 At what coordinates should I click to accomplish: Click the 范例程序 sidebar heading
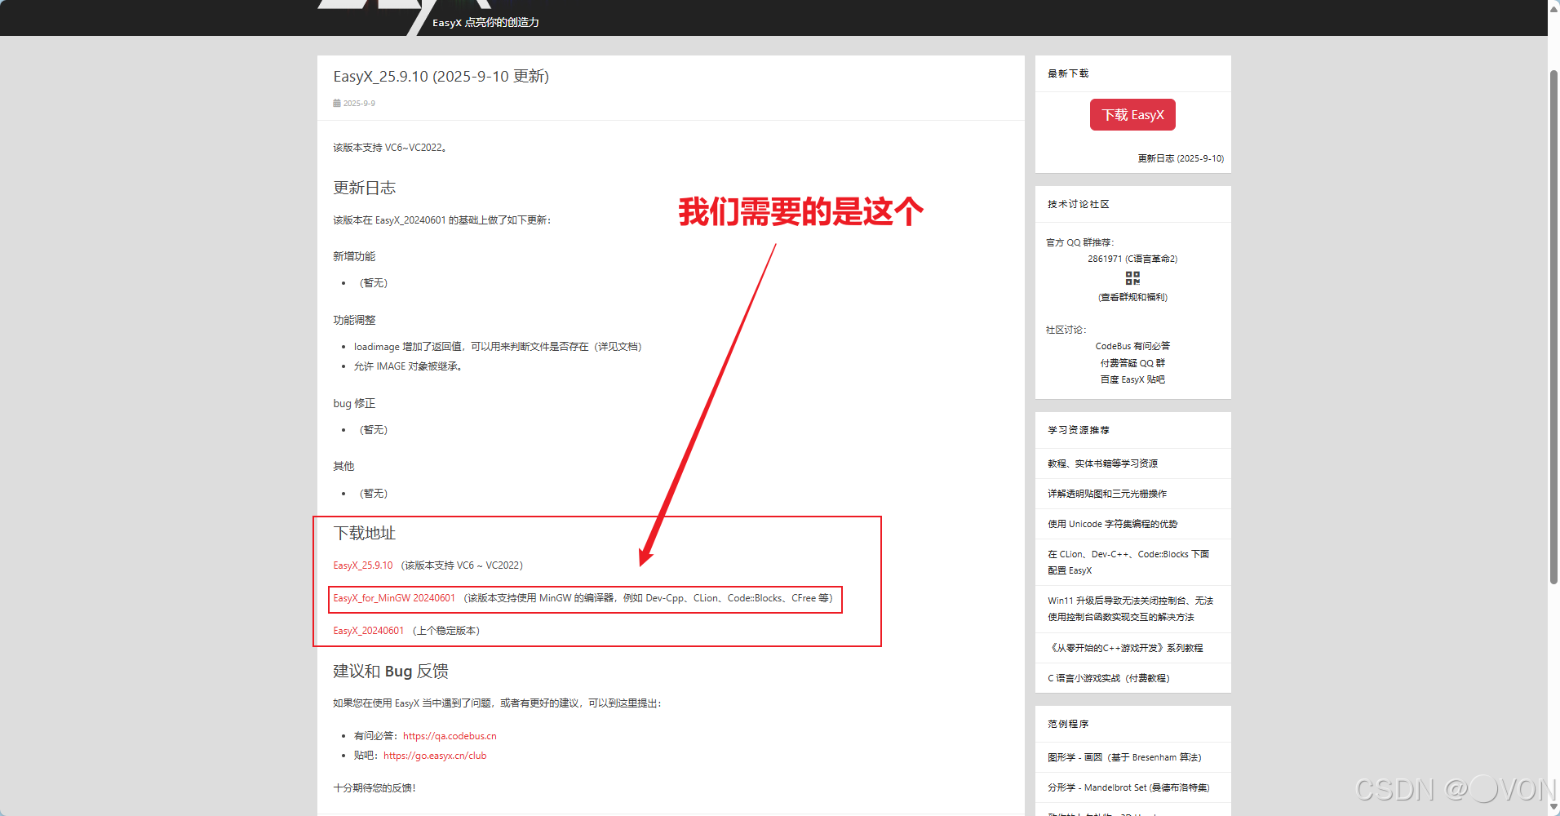click(x=1068, y=724)
